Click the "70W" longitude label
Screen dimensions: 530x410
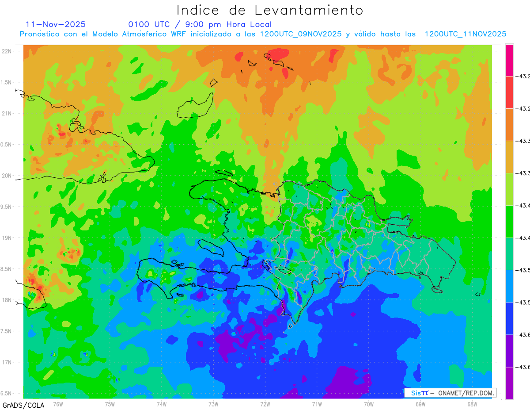coord(368,404)
